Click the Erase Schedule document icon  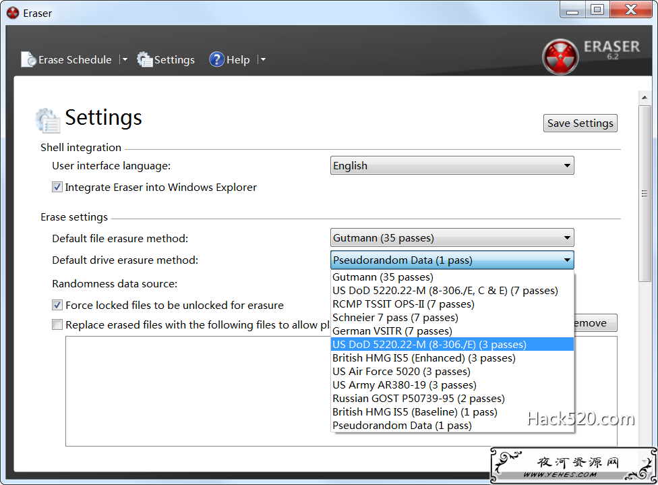tap(28, 59)
